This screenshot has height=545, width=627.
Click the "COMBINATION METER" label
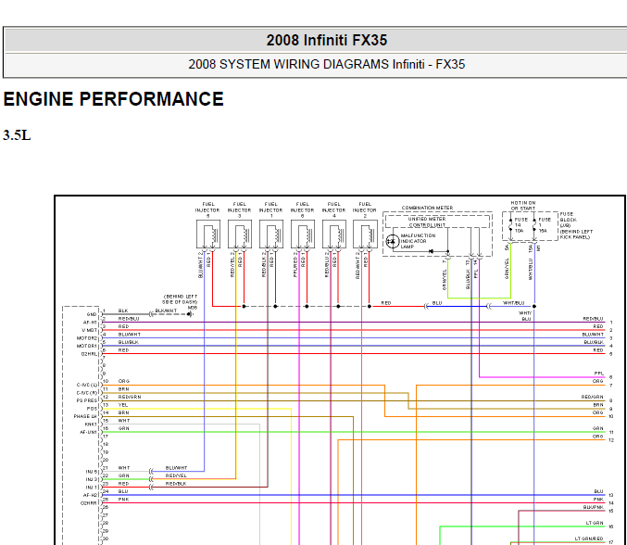click(427, 208)
